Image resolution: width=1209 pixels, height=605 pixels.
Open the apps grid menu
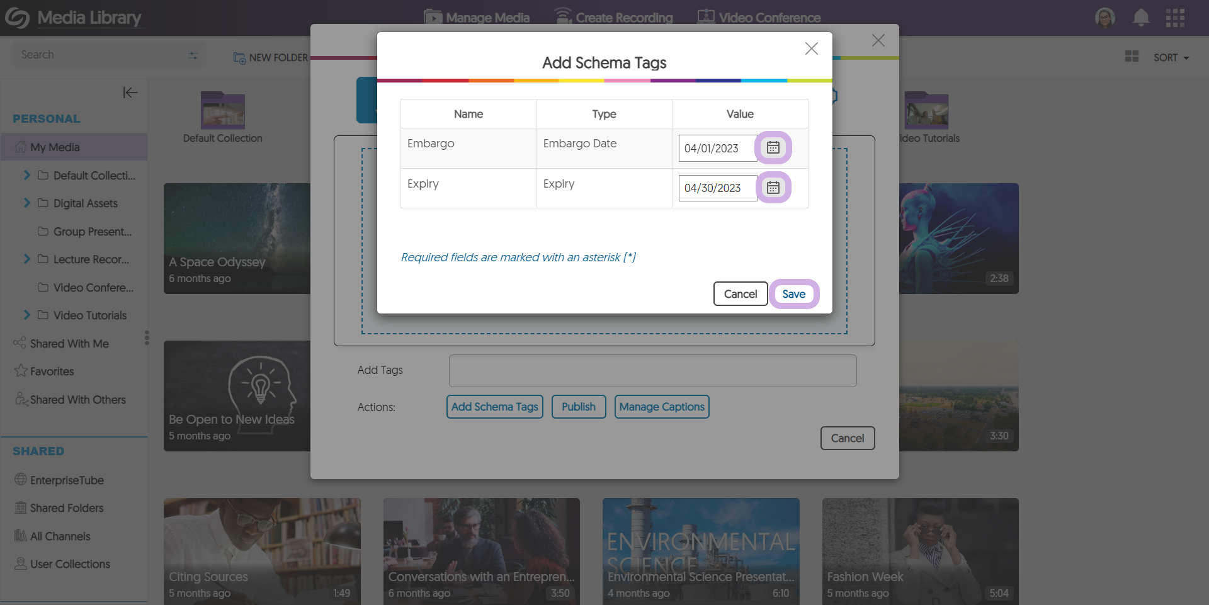[x=1175, y=18]
